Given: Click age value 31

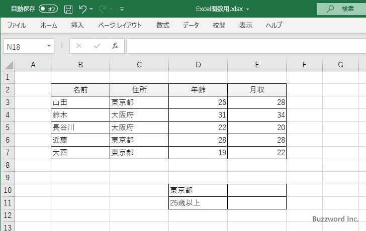Looking at the screenshot, I should click(x=198, y=115).
